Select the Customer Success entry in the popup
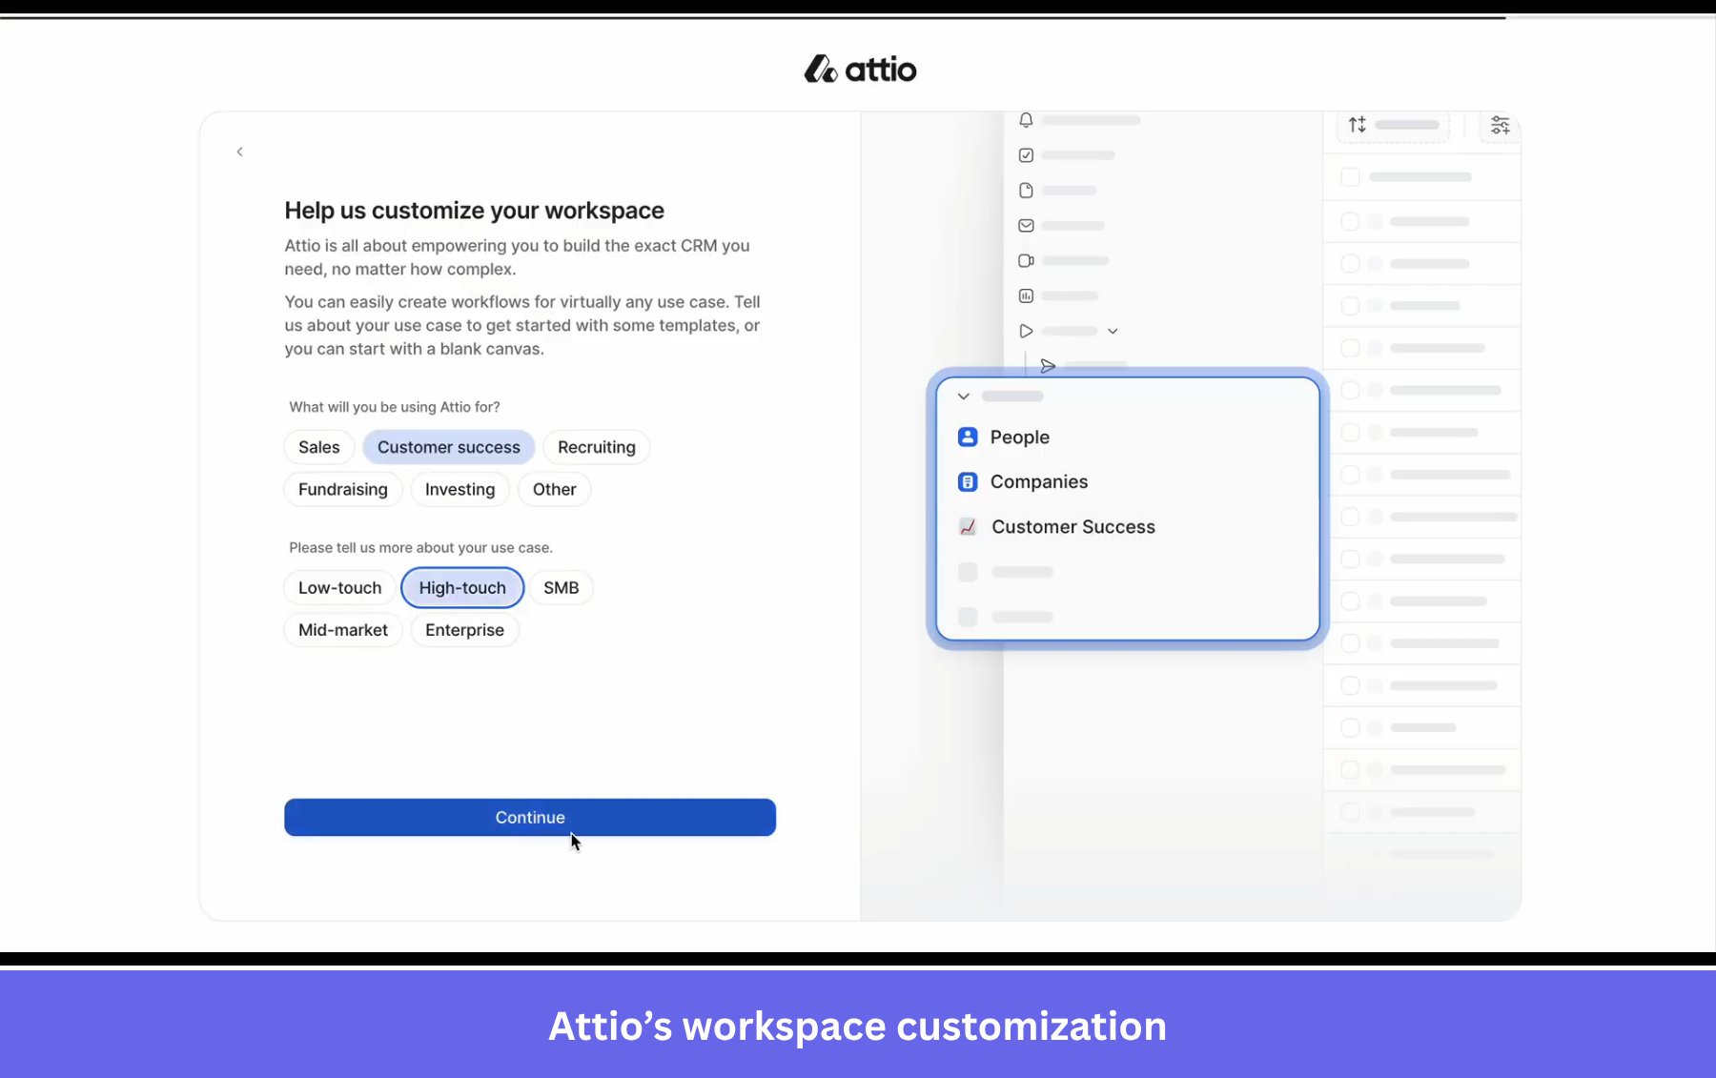 tap(1073, 526)
